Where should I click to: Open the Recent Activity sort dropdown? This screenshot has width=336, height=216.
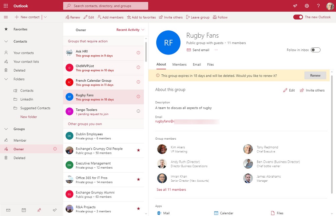pos(130,30)
